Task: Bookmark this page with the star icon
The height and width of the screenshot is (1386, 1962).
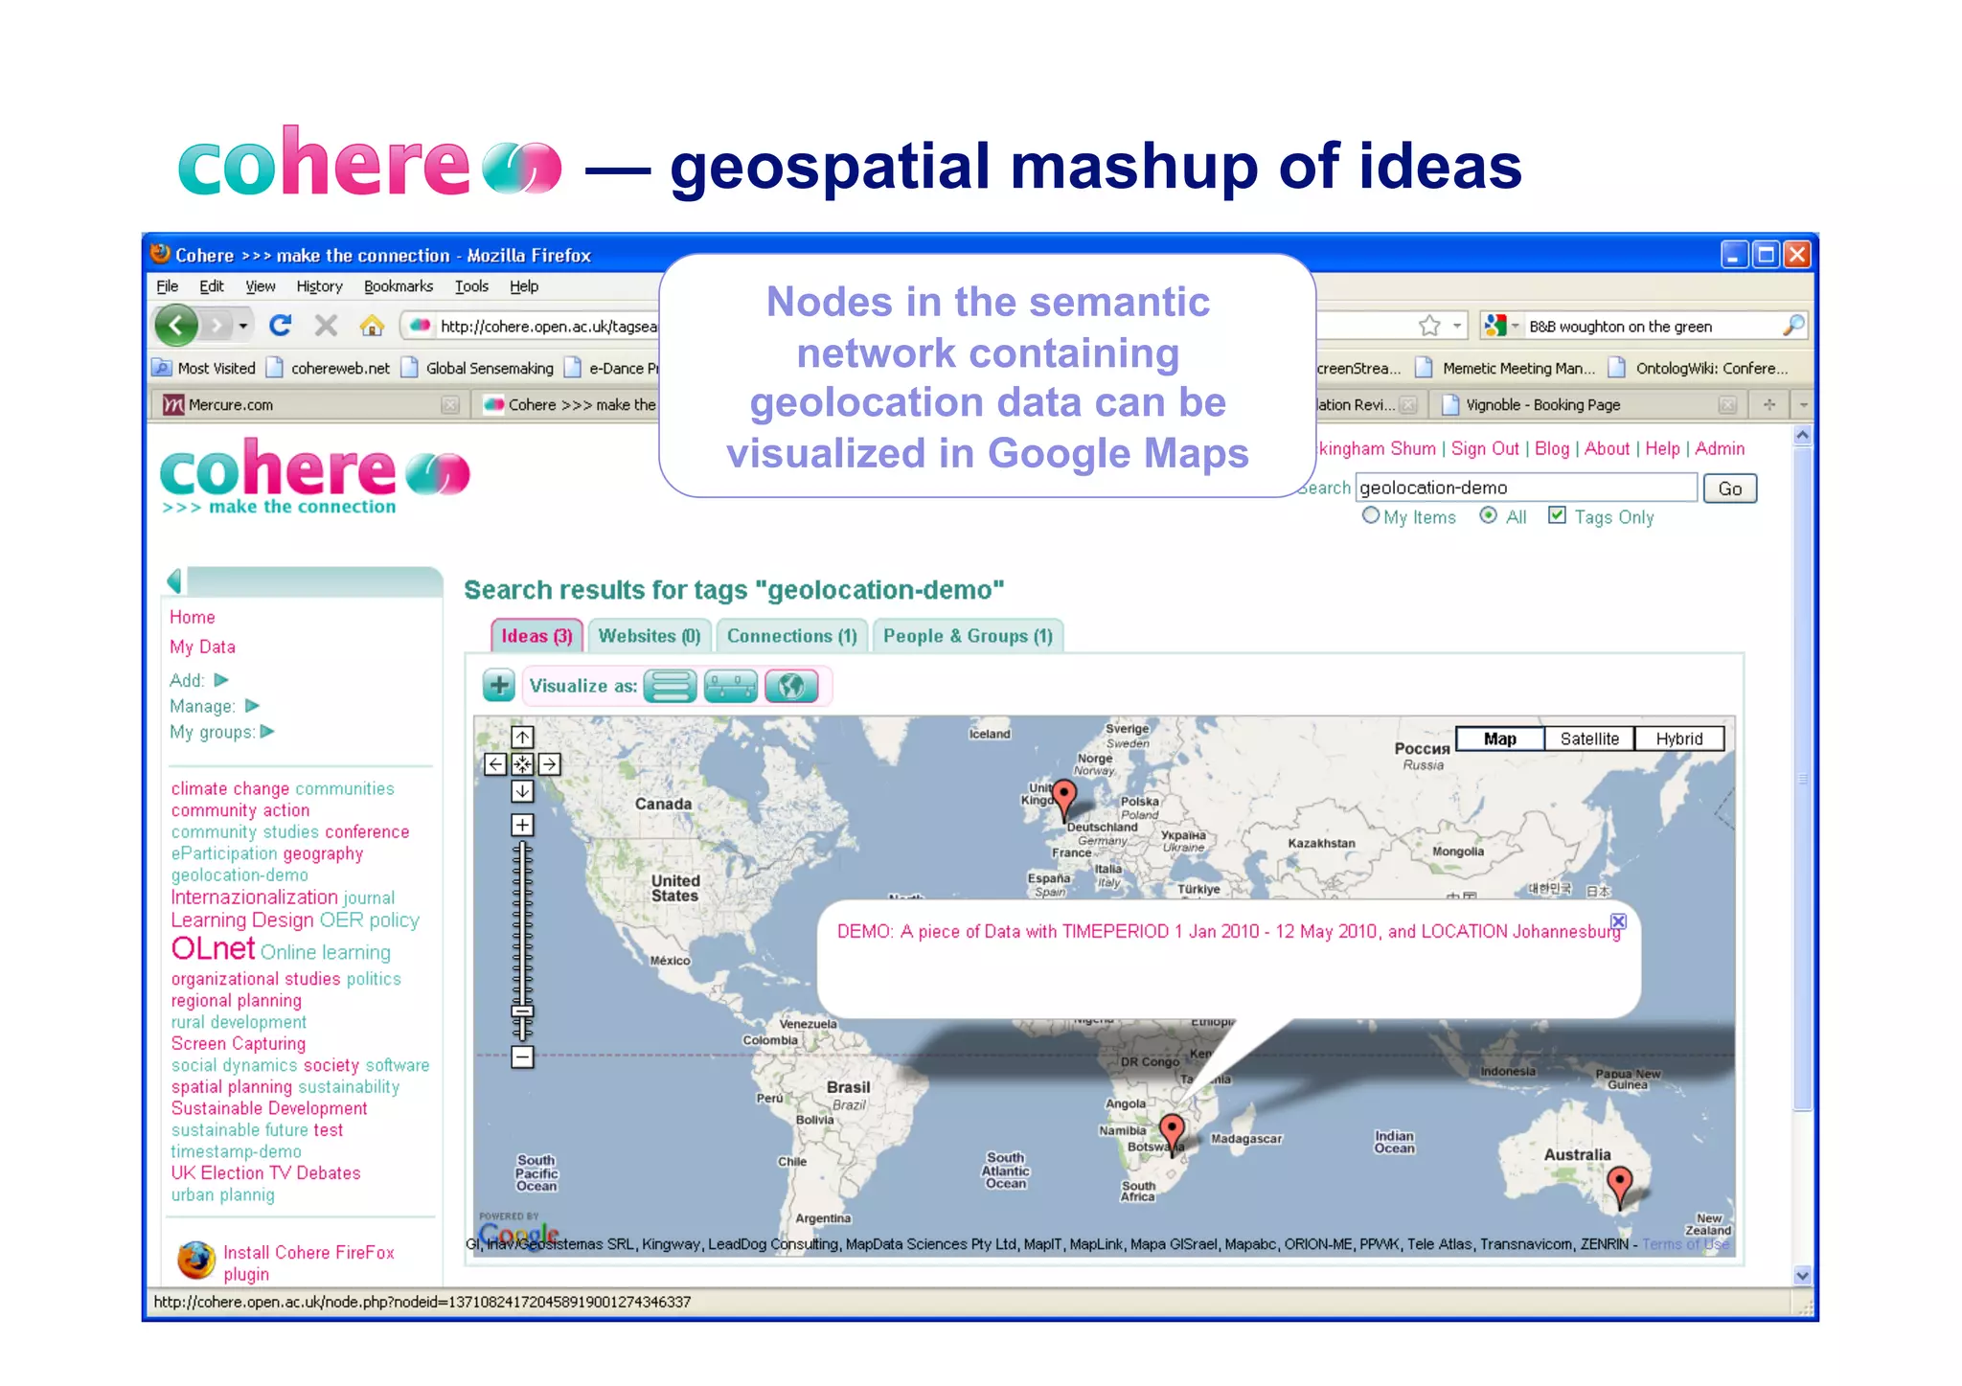Action: [x=1429, y=326]
